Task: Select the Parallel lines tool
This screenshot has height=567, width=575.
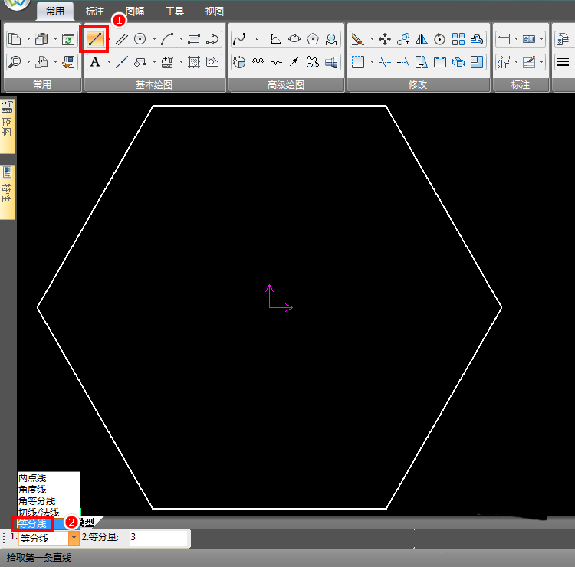Action: coord(122,39)
